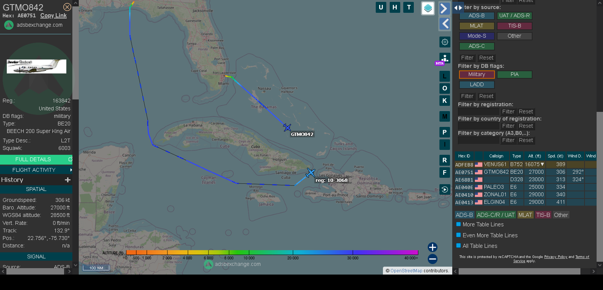603x290 pixels.
Task: Click the category filter input field
Action: coord(479,140)
